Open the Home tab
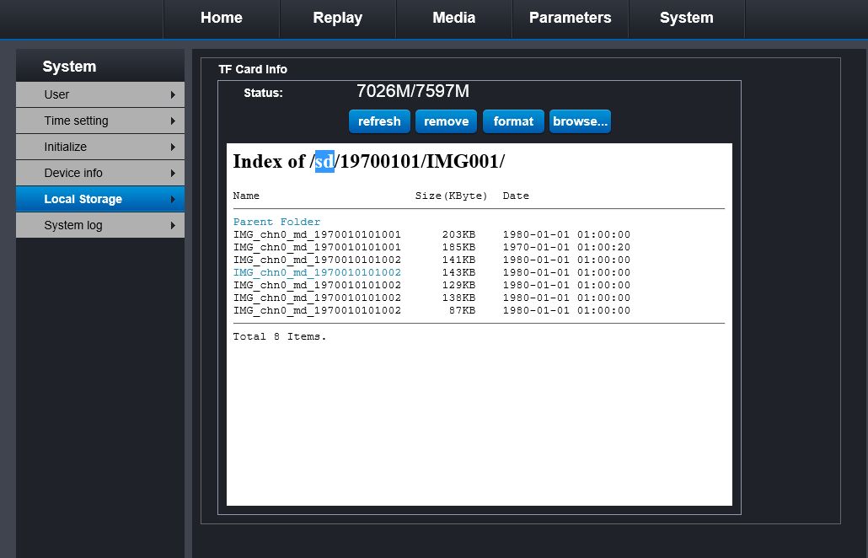Viewport: 868px width, 558px height. tap(221, 19)
